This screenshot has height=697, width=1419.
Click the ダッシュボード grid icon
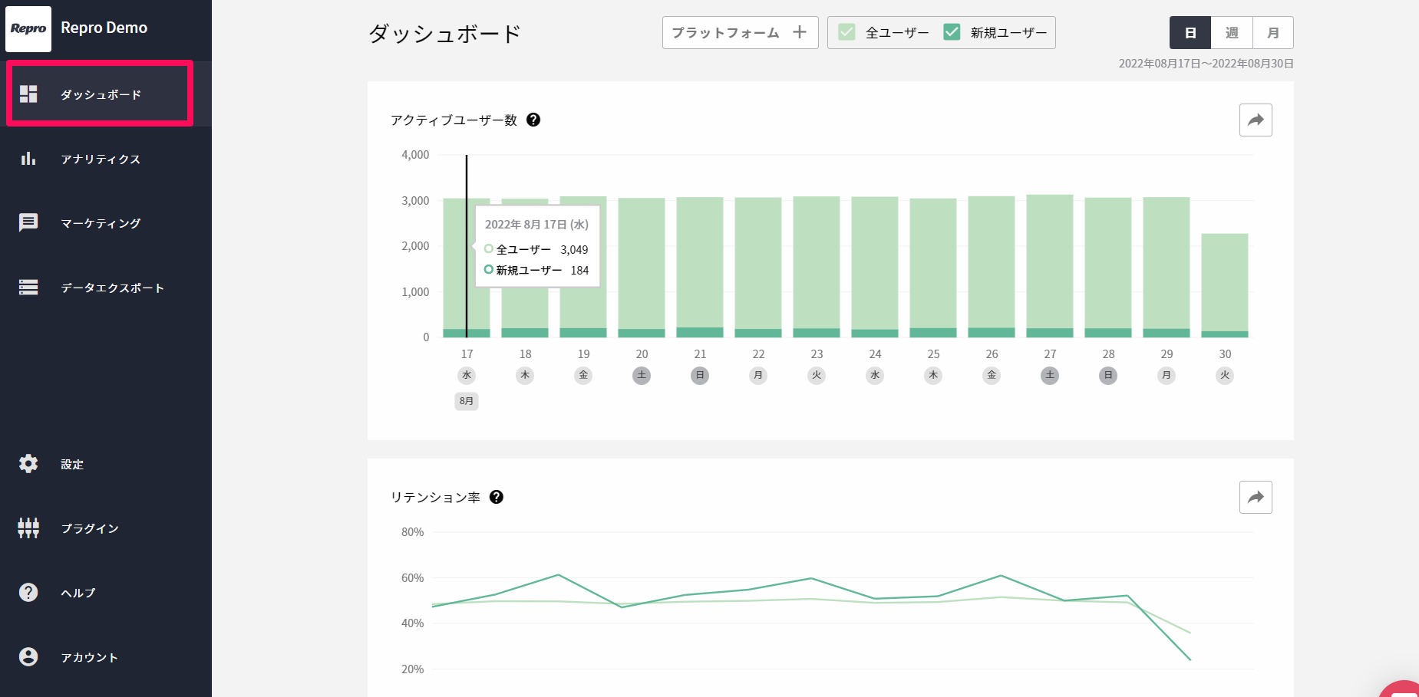[28, 94]
